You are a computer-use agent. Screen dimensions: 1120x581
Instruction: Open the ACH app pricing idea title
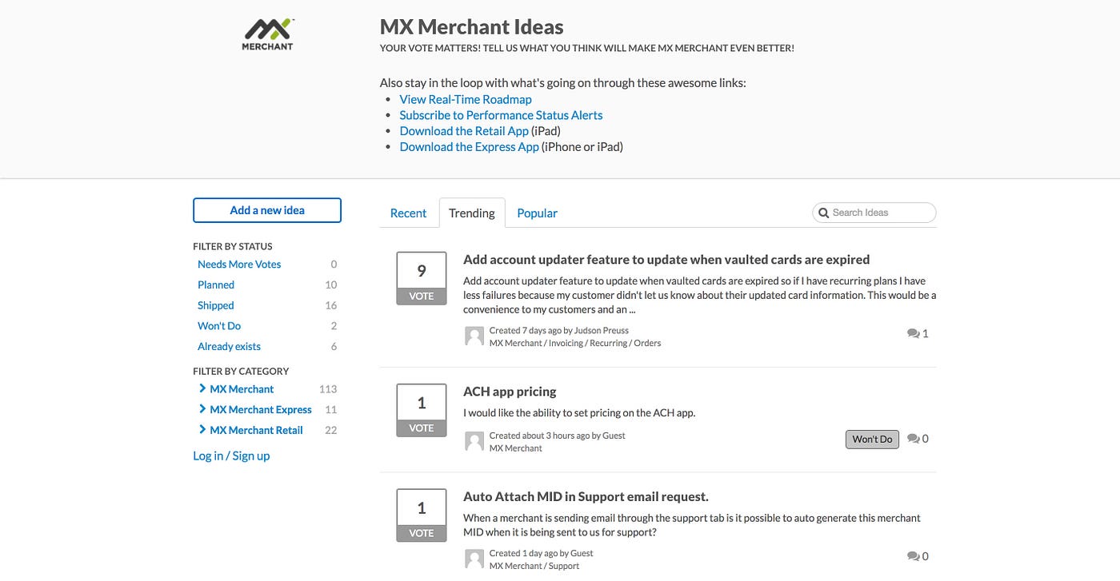click(510, 392)
